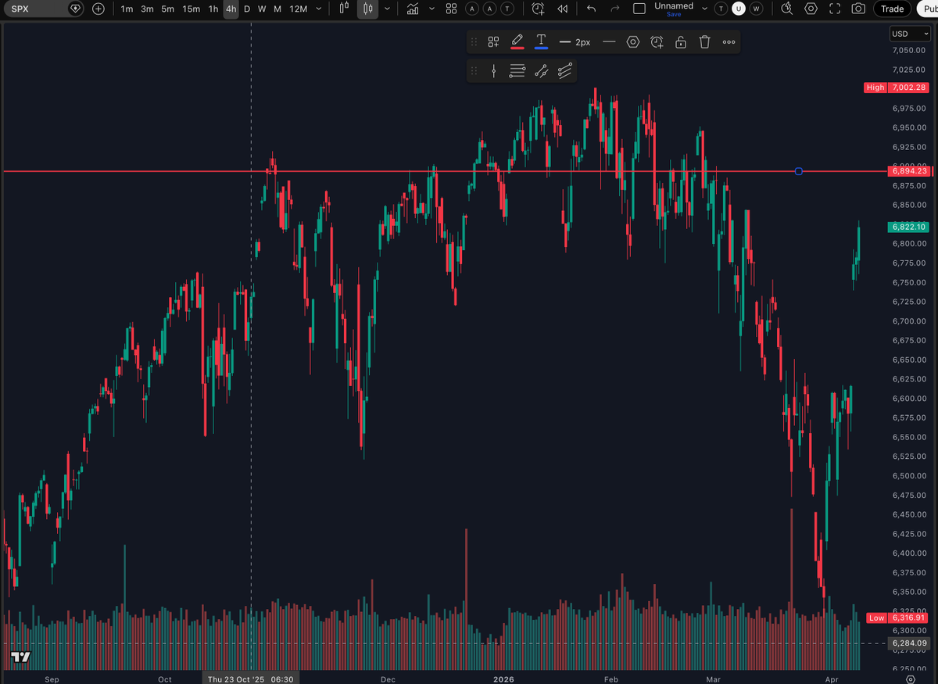Screen dimensions: 938x684
Task: Toggle the W circle button
Action: coord(757,9)
